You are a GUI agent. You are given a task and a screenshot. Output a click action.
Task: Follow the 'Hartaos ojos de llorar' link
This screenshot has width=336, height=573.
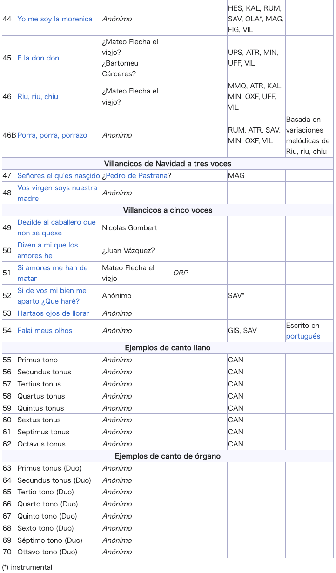pyautogui.click(x=53, y=313)
